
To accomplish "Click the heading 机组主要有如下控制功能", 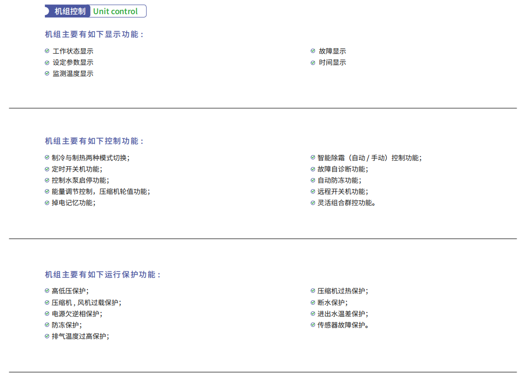I will click(94, 141).
